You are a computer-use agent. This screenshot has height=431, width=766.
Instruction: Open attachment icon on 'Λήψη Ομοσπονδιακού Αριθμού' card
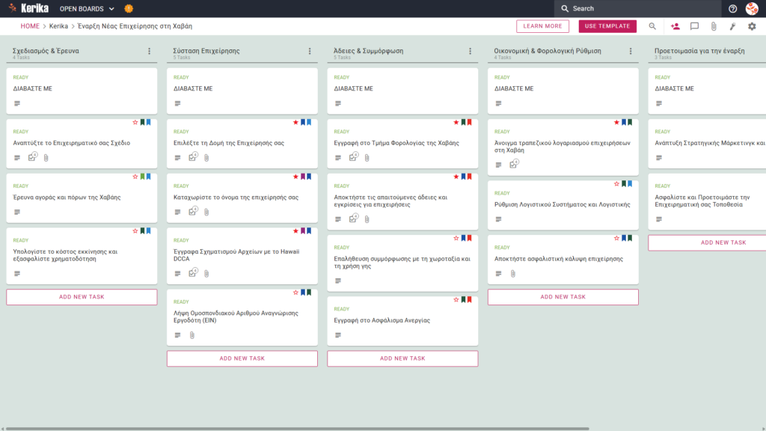[x=192, y=335]
